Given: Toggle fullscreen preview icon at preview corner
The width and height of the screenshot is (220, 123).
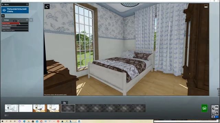Looking at the screenshot, I should [206, 6].
